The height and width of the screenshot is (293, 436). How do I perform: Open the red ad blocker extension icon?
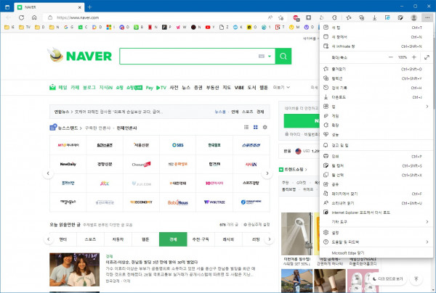[296, 17]
